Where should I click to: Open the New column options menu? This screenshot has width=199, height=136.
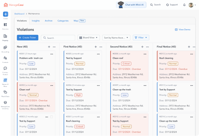[x=54, y=47]
